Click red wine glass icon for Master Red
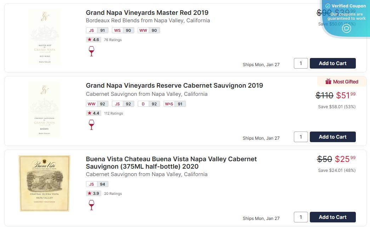 tap(91, 51)
